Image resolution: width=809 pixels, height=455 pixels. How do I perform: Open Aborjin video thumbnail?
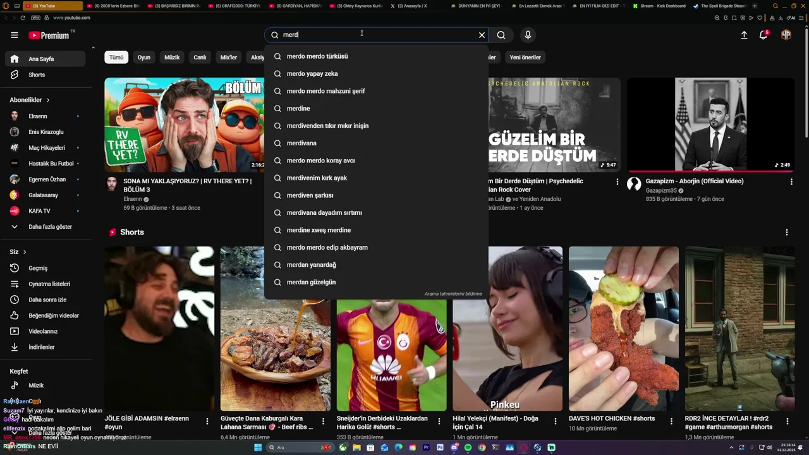(x=710, y=124)
